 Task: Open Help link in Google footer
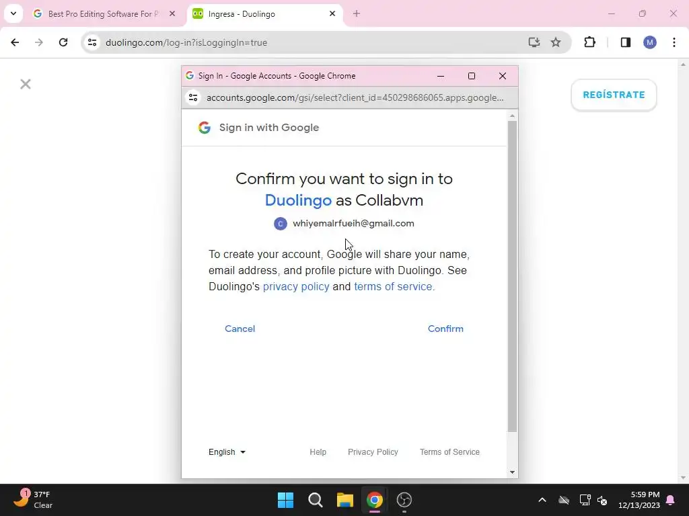[318, 452]
